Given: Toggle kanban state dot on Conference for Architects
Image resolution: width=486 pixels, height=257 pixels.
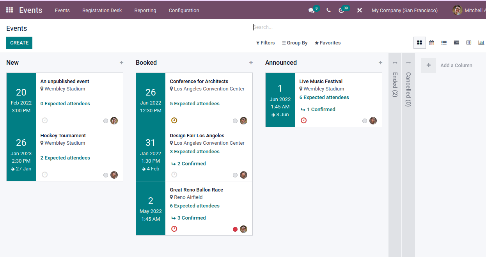Looking at the screenshot, I should (x=235, y=121).
